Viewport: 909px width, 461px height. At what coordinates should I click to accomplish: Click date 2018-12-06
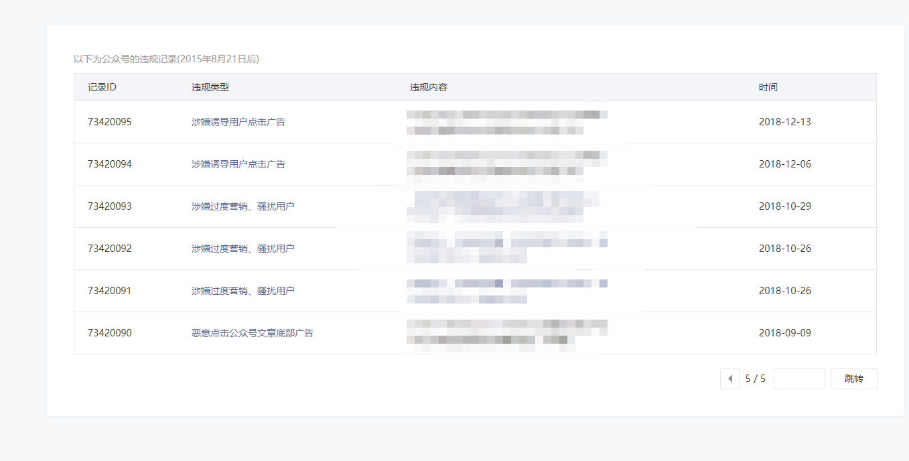click(x=785, y=164)
